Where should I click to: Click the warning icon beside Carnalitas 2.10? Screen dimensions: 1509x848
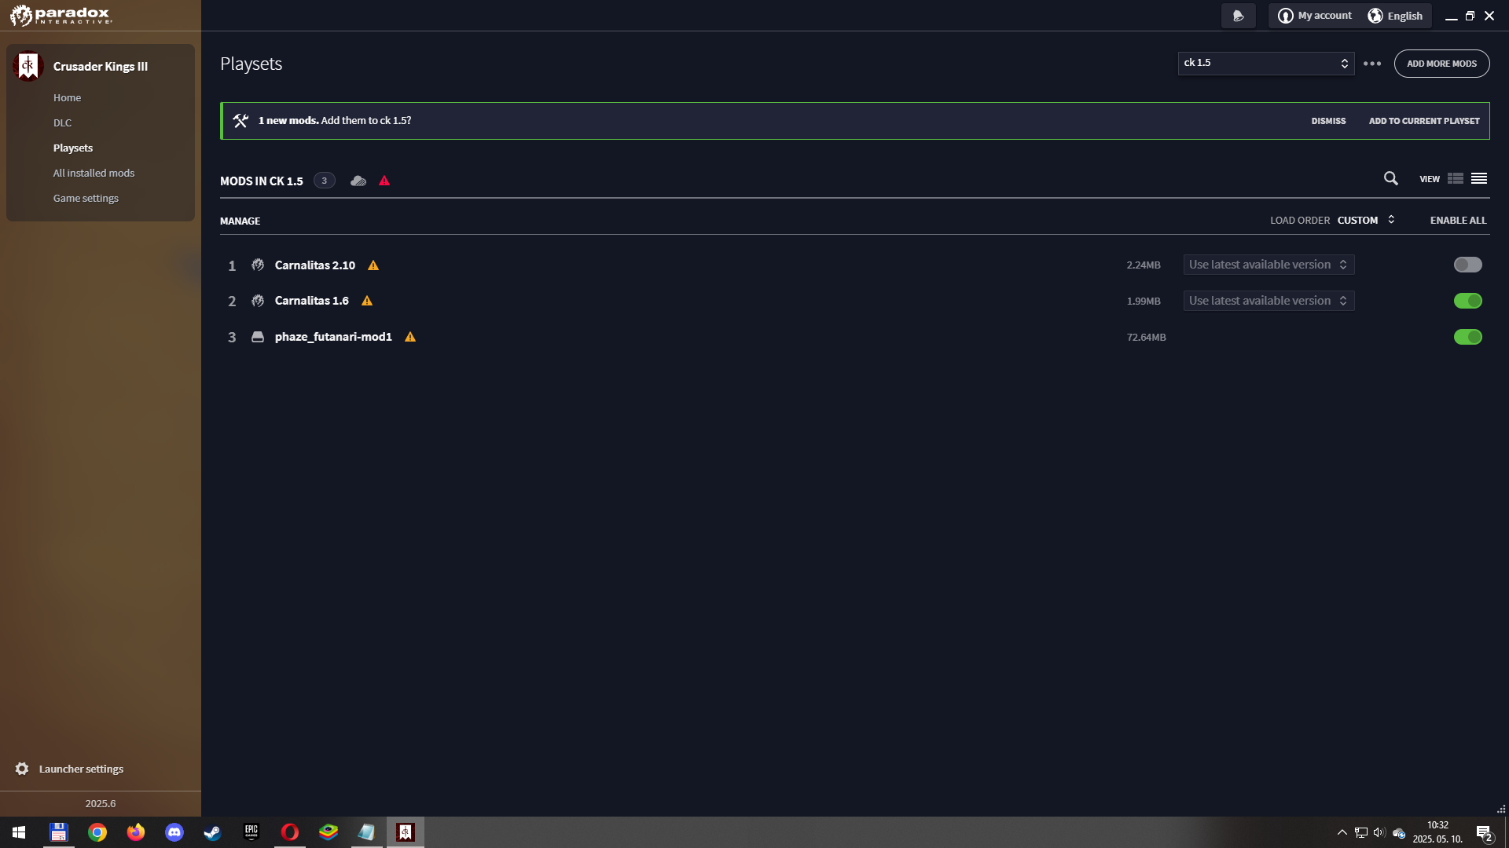pos(373,265)
